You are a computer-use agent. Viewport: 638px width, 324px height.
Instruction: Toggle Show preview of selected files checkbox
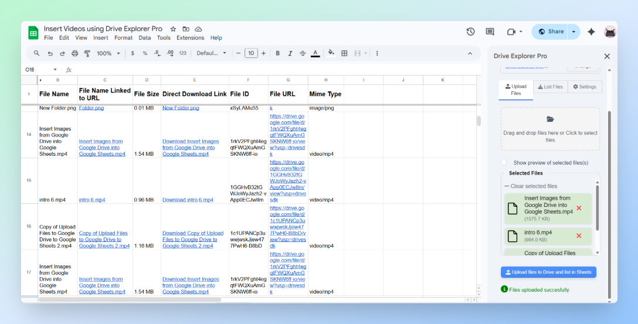504,162
